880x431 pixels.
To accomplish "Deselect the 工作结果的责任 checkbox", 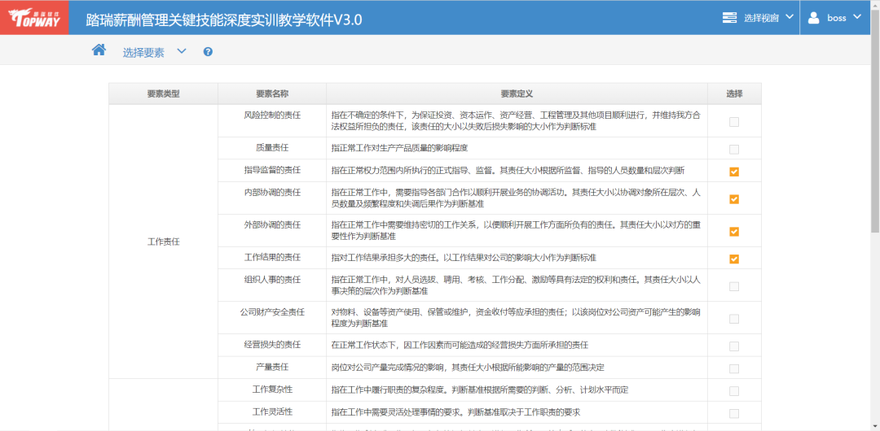I will pyautogui.click(x=734, y=259).
